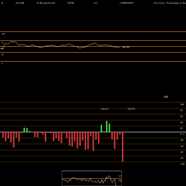The width and height of the screenshot is (186, 186).
Task: Open the mini overview chart thumbnail
Action: [x=92, y=178]
